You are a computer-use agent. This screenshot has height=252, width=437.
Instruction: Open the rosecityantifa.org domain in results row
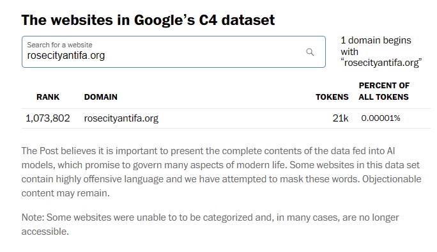(121, 118)
